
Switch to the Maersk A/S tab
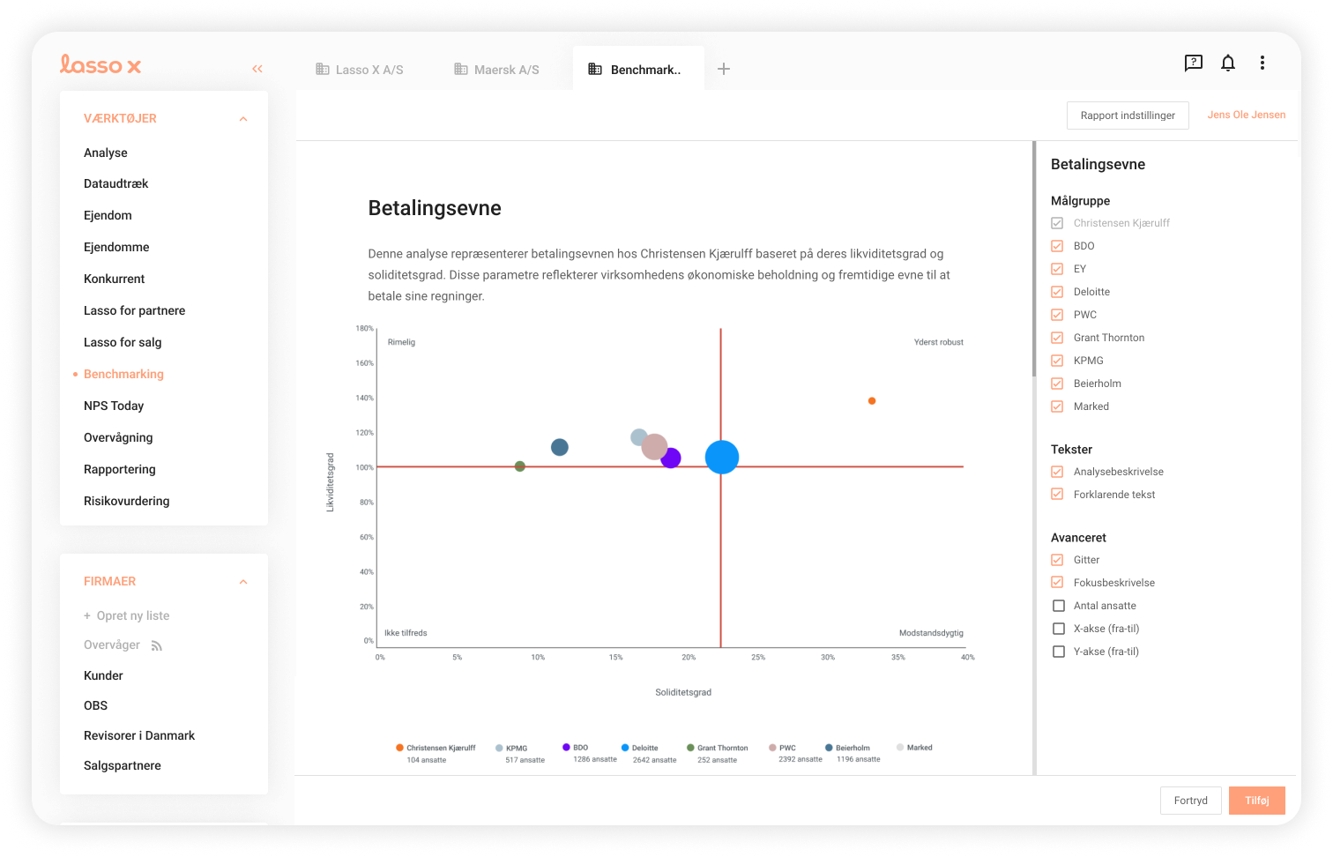pyautogui.click(x=497, y=70)
